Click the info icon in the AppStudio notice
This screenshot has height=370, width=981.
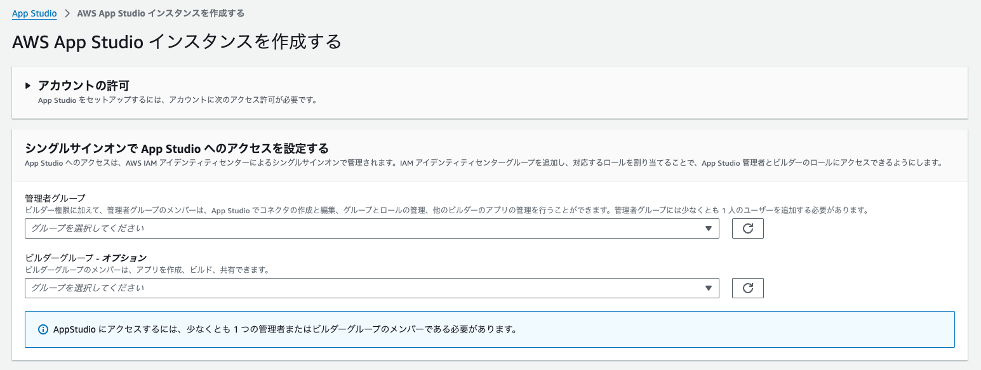(x=43, y=329)
